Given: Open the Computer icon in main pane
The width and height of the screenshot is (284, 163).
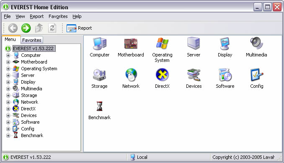Looking at the screenshot, I should (99, 43).
